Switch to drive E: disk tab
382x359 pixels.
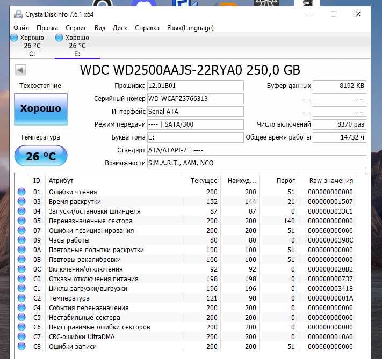[x=77, y=46]
